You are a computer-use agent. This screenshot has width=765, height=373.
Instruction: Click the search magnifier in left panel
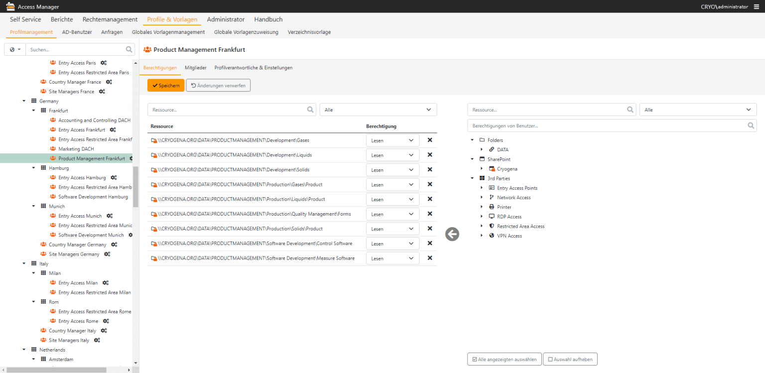point(129,49)
